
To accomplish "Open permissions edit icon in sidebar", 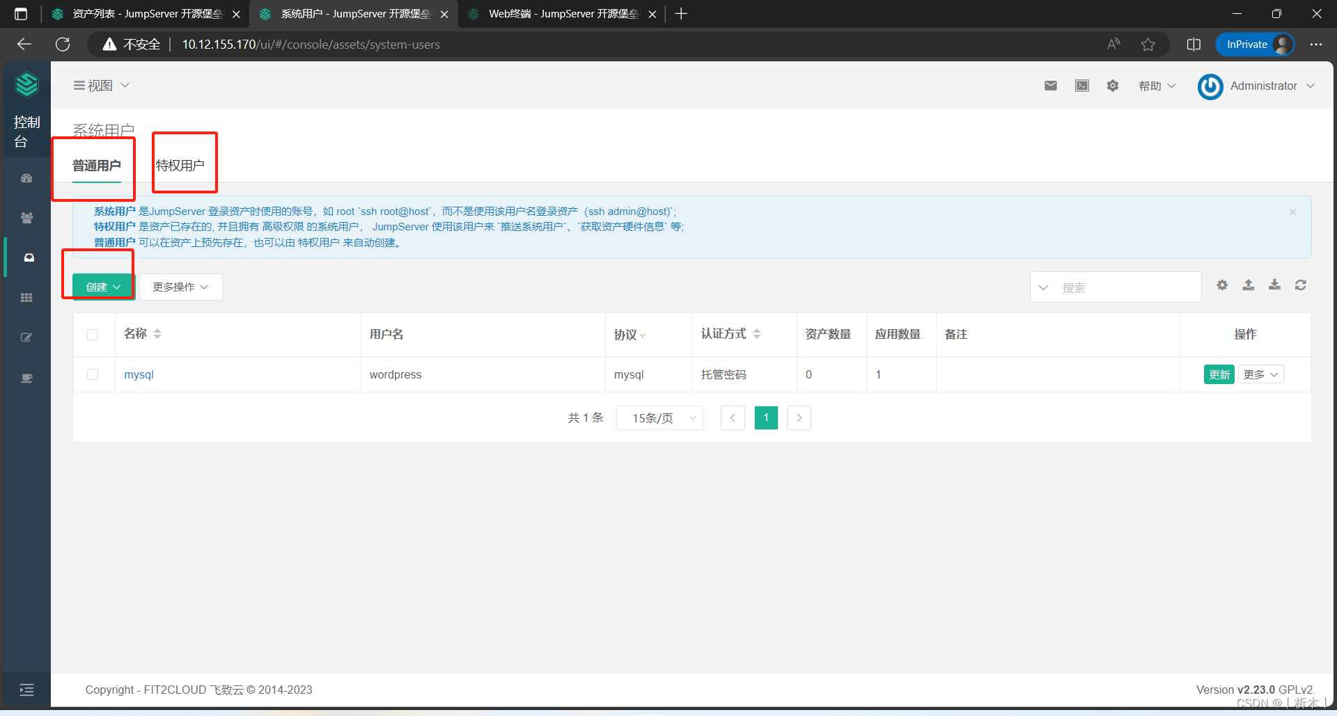I will point(26,337).
